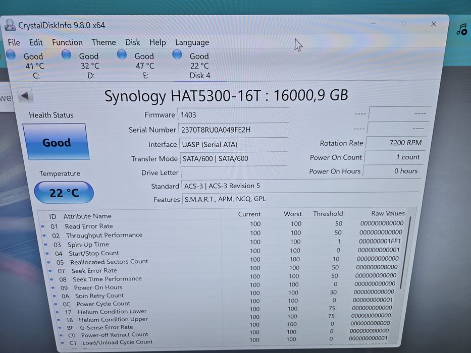Open the Disk menu

pyautogui.click(x=132, y=43)
